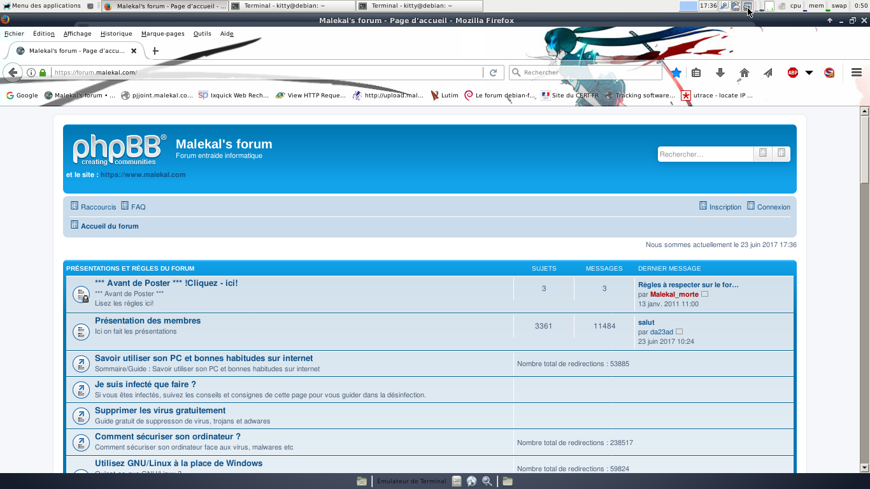Open Lutim bookmark
This screenshot has height=489, width=870.
(x=445, y=96)
